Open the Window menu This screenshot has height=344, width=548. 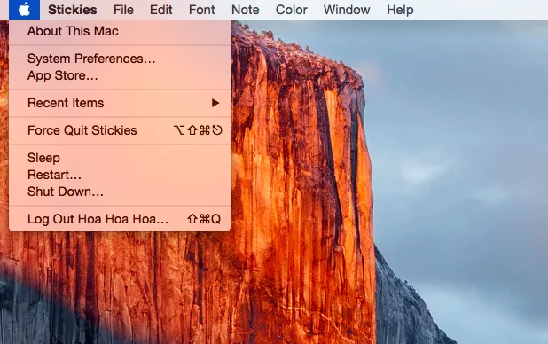pyautogui.click(x=347, y=10)
